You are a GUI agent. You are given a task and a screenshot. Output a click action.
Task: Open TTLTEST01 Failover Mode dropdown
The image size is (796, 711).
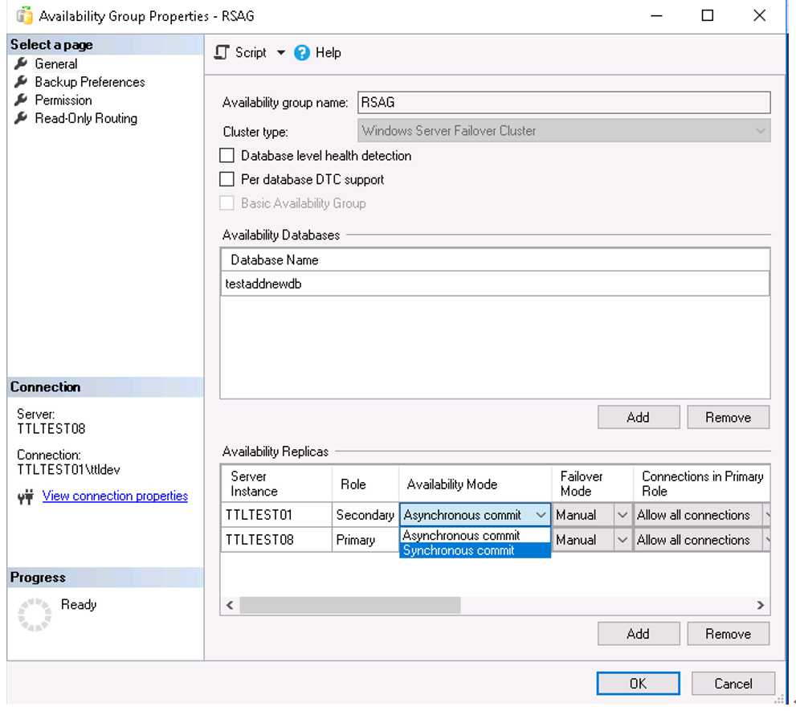point(622,515)
